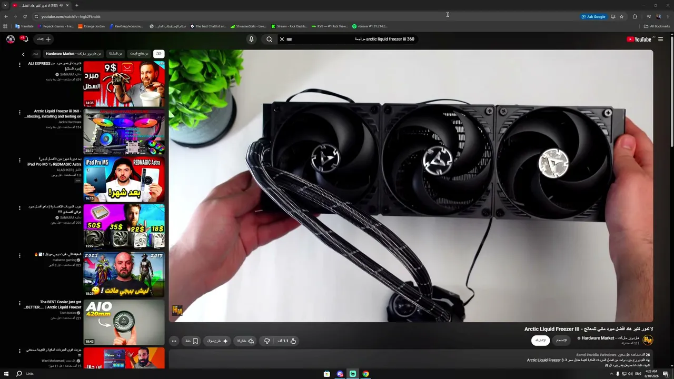This screenshot has width=674, height=379.
Task: Open options menu for maherco gaming video
Action: [19, 255]
